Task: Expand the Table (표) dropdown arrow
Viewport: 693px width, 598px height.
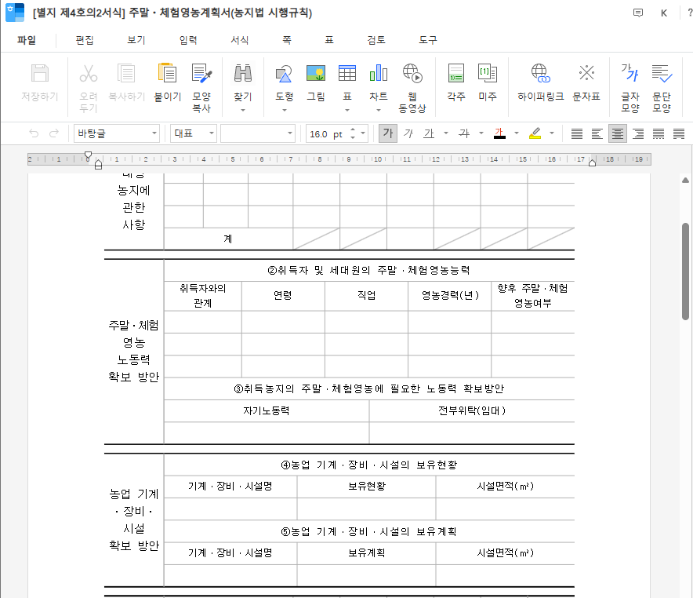Action: coord(347,110)
